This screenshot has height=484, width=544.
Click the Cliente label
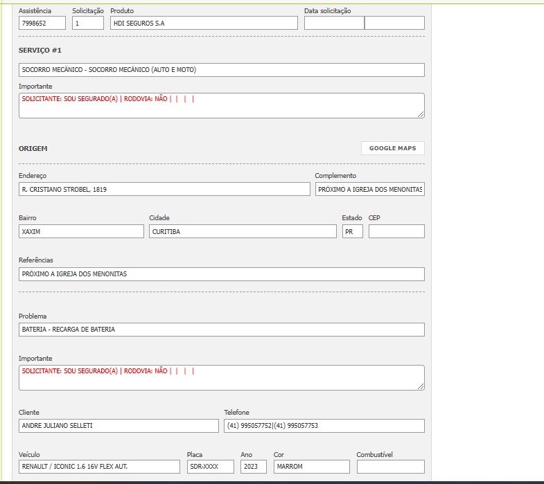click(x=29, y=412)
